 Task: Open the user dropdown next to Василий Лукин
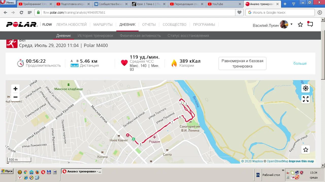pos(291,24)
